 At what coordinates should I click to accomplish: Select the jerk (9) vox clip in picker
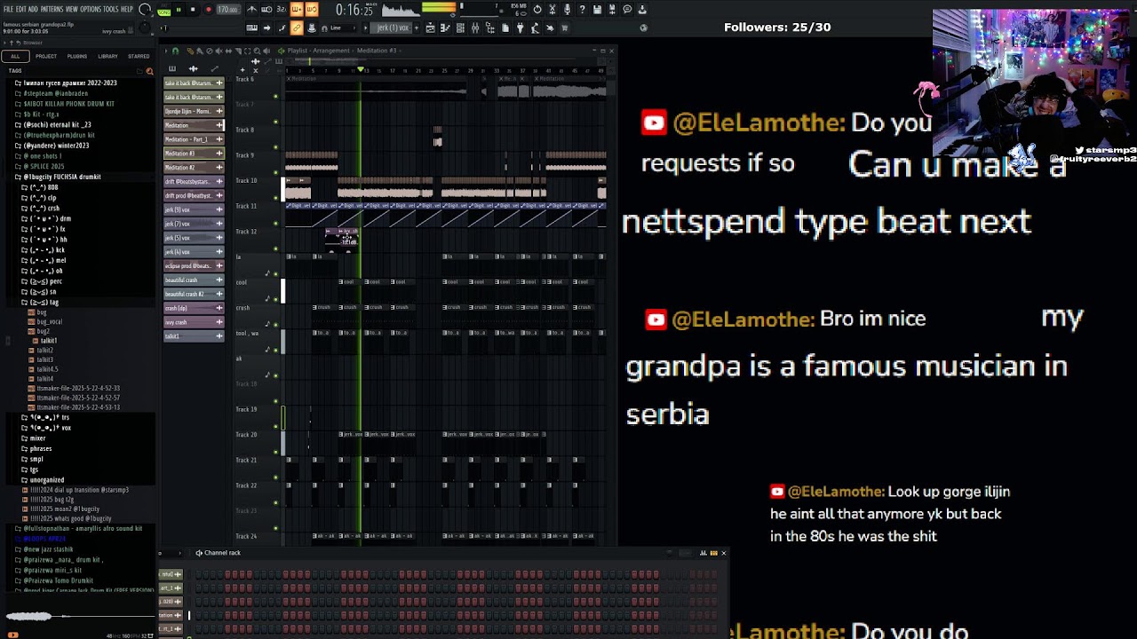coord(194,209)
